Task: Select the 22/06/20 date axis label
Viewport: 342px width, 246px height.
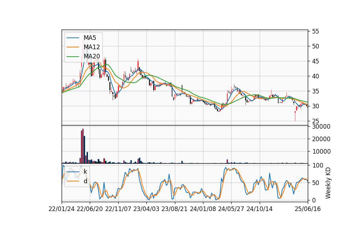Action: point(90,209)
